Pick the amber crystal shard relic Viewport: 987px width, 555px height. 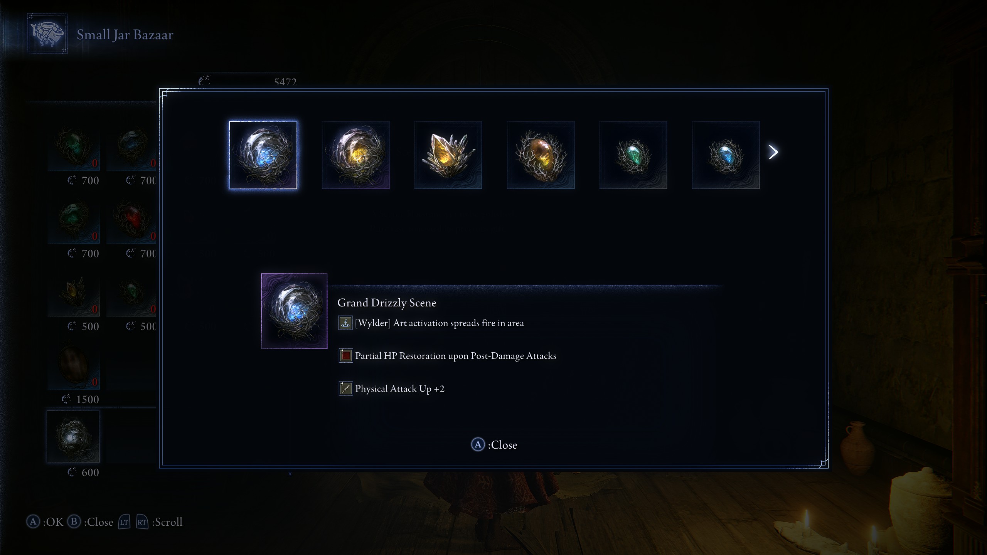448,155
